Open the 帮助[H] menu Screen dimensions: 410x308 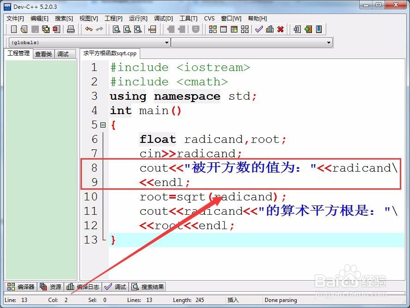coord(257,19)
